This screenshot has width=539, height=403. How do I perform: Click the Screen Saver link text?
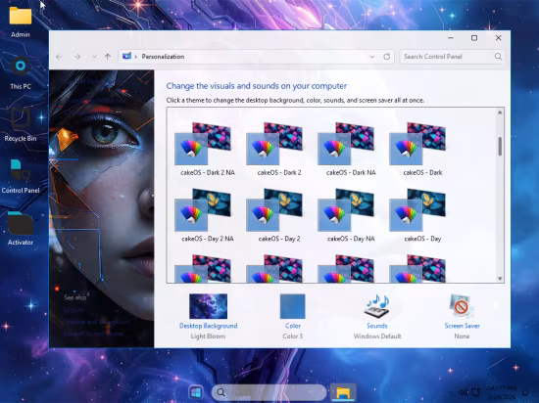click(x=462, y=326)
